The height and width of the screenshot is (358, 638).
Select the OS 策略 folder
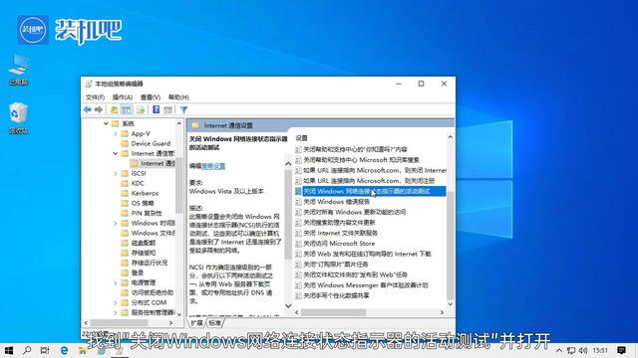[138, 203]
